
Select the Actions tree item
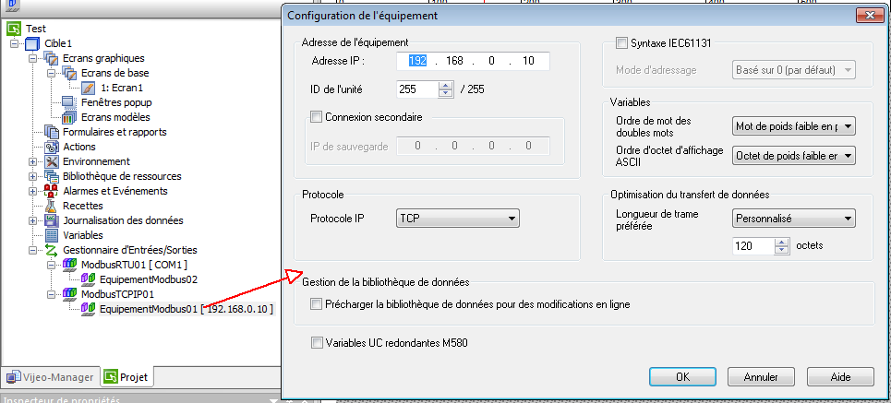(79, 147)
